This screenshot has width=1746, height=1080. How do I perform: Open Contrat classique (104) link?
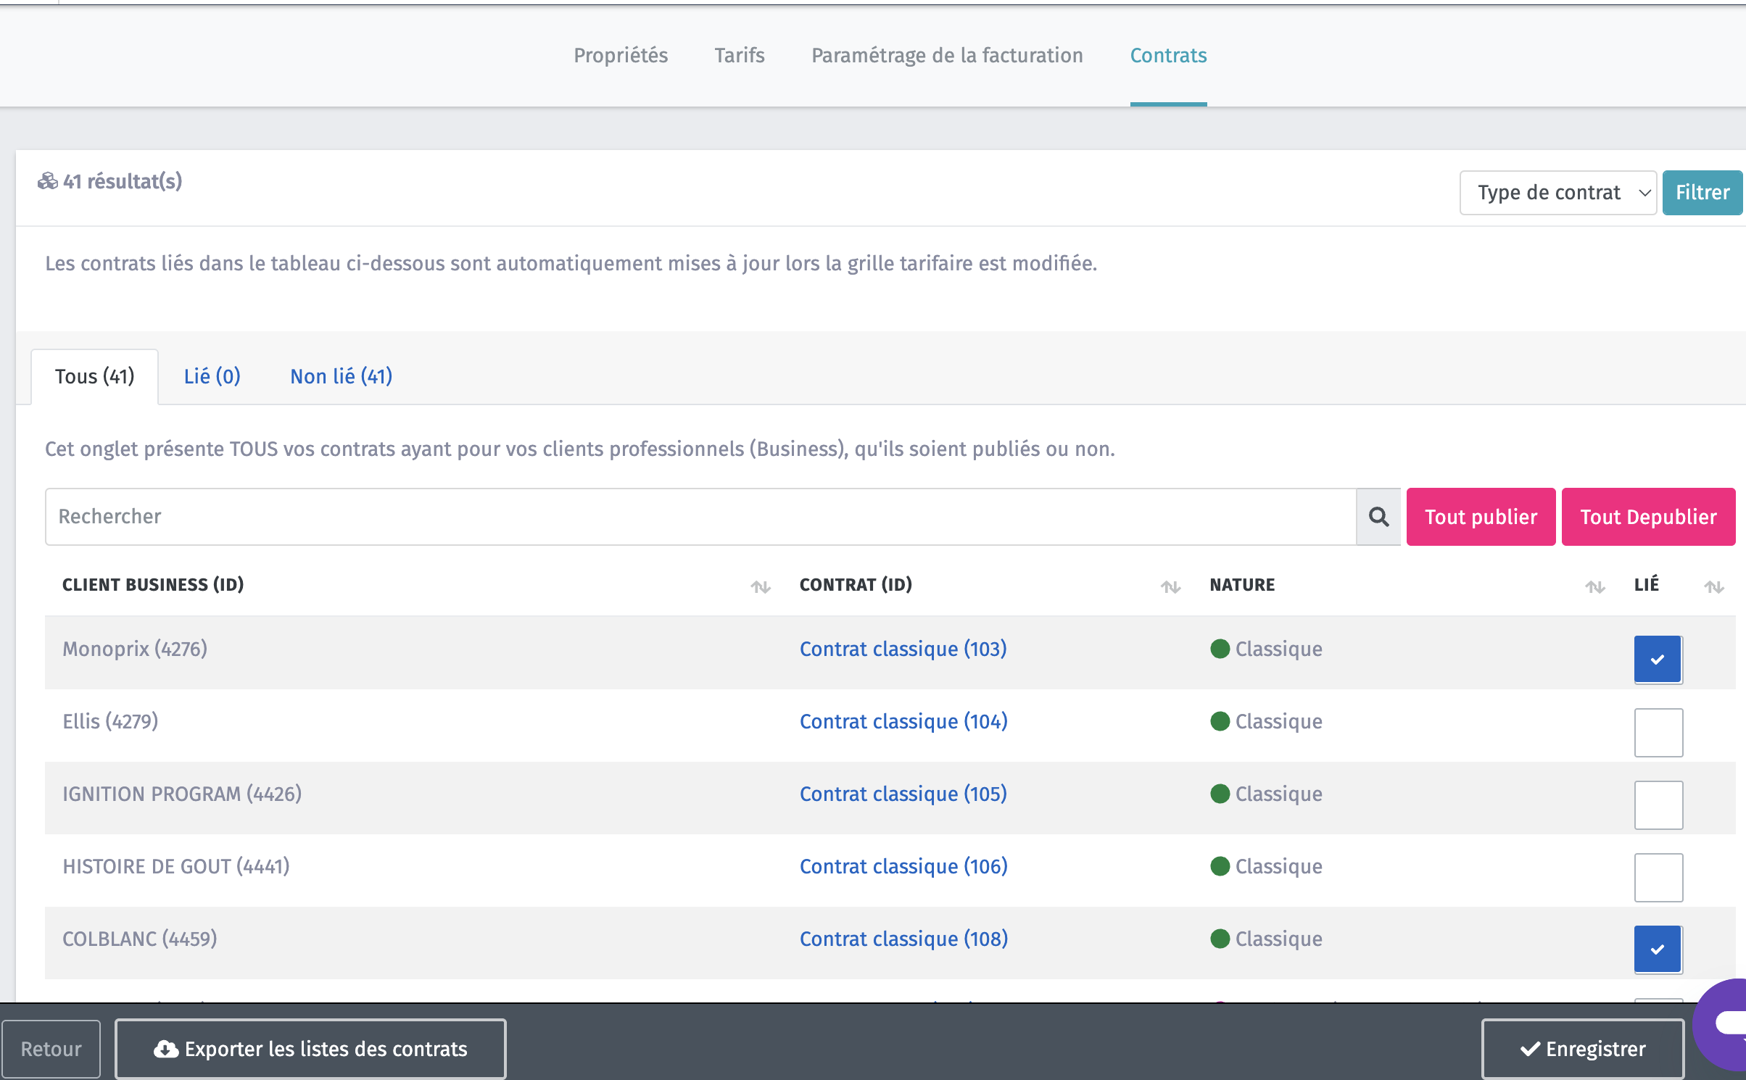coord(903,722)
